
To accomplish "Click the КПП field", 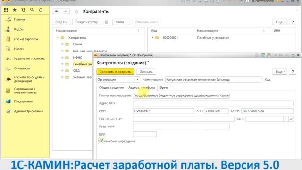I will click(217, 111).
